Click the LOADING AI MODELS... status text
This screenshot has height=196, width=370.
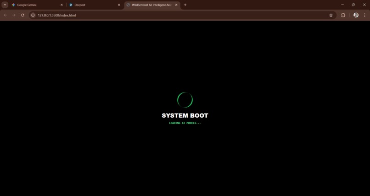tap(185, 123)
